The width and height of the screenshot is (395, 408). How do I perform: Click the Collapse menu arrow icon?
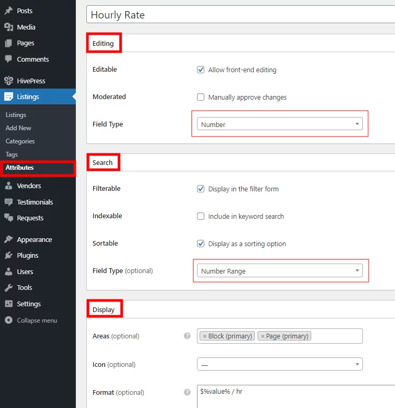pos(8,320)
